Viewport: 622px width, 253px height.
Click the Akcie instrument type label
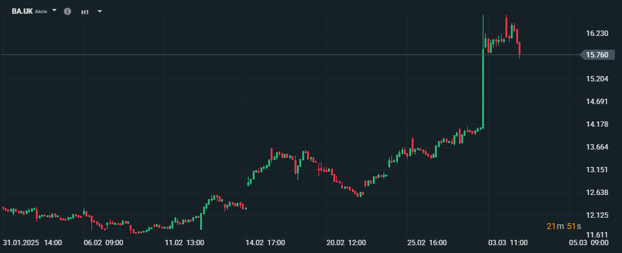click(41, 11)
